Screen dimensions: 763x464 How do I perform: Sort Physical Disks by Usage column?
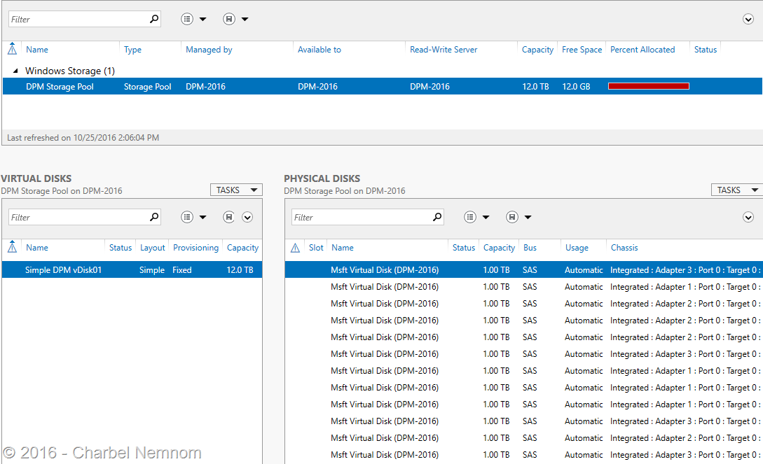click(577, 248)
